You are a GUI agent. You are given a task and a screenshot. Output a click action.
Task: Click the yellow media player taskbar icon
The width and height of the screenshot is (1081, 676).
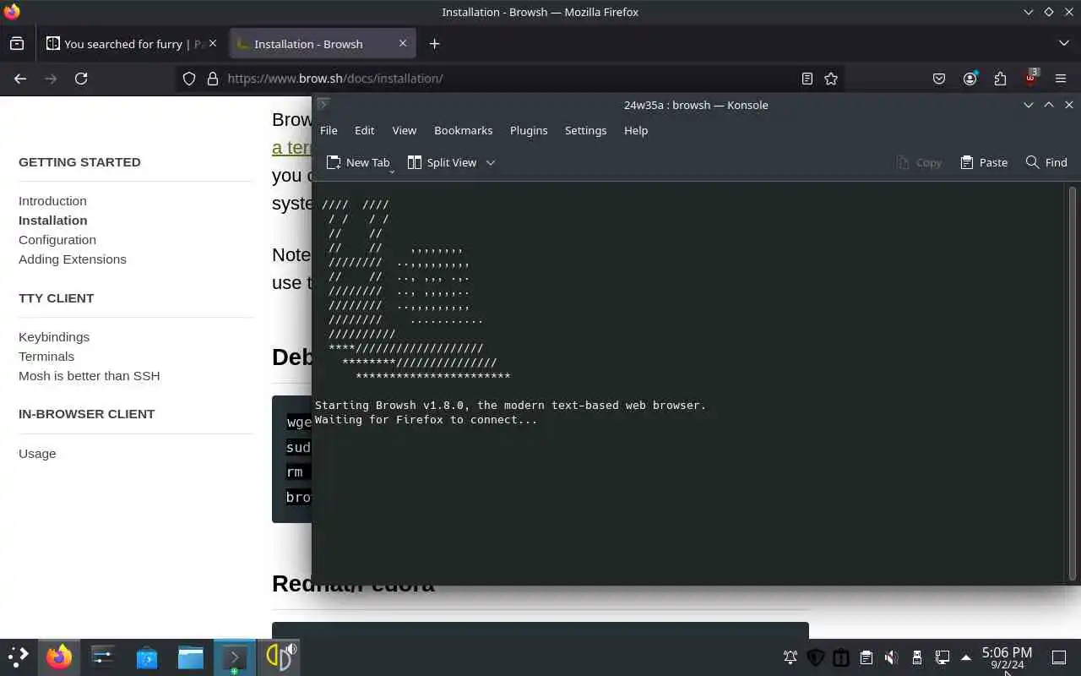click(x=279, y=657)
